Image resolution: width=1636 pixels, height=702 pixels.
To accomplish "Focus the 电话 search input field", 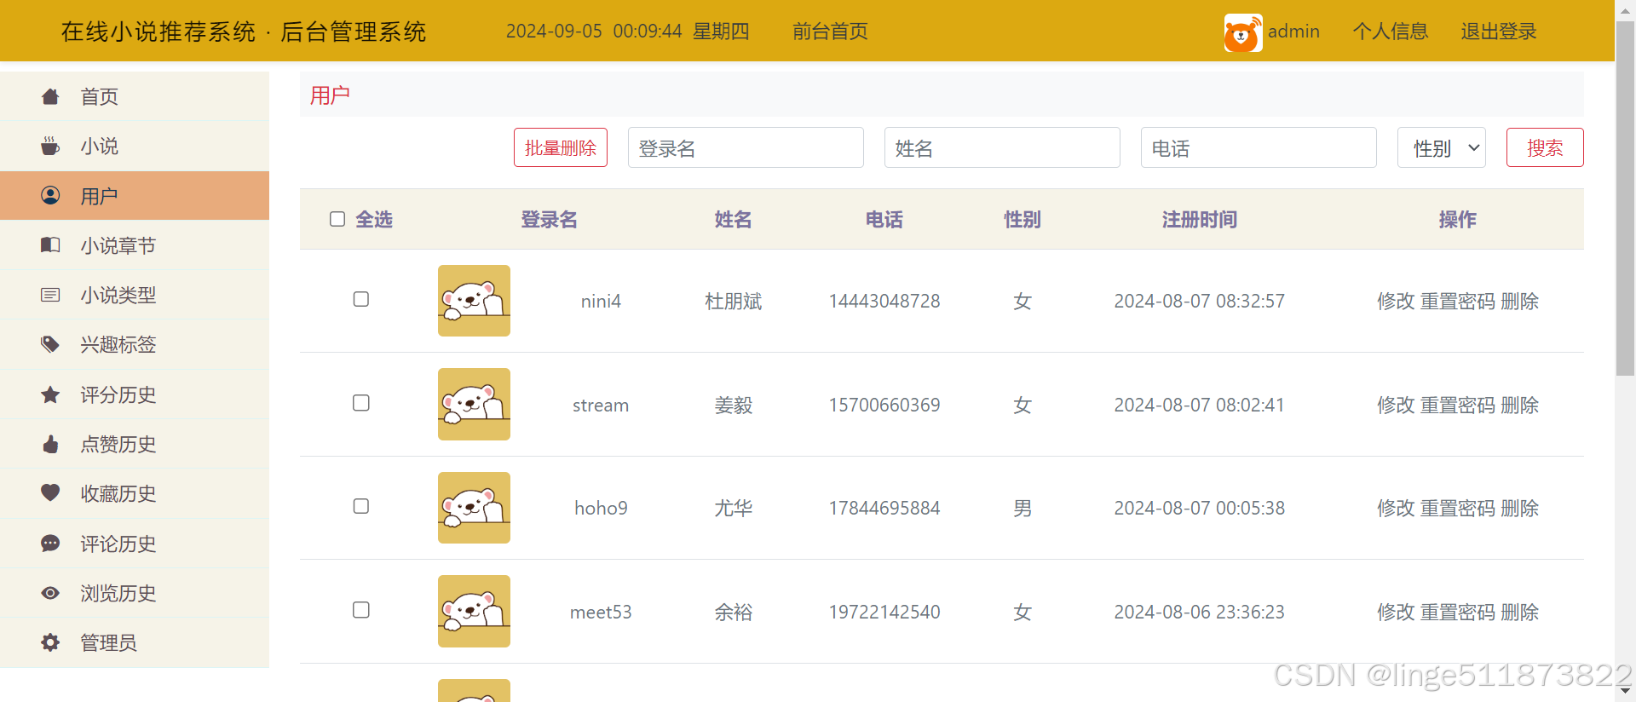I will click(1259, 147).
